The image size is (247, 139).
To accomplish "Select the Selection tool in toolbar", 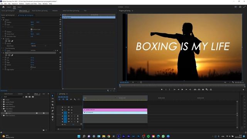I will [52, 96].
